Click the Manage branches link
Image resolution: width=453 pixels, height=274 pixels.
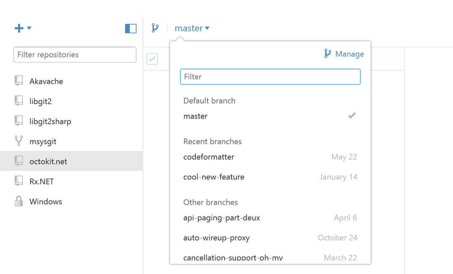pos(349,54)
